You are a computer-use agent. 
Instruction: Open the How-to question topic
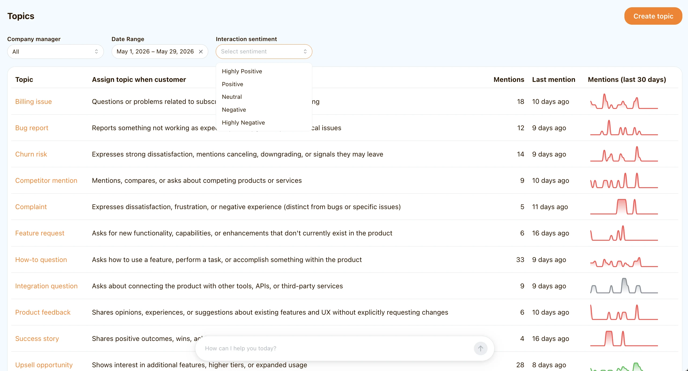tap(41, 260)
